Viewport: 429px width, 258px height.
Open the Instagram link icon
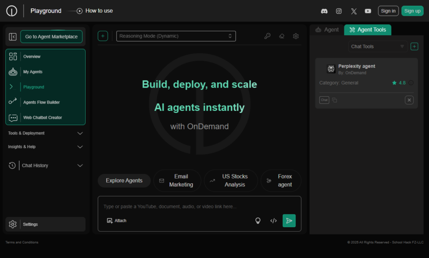point(339,11)
